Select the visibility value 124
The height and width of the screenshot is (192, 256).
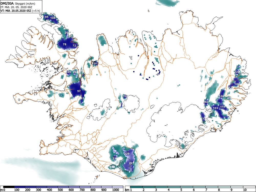pos(221,96)
